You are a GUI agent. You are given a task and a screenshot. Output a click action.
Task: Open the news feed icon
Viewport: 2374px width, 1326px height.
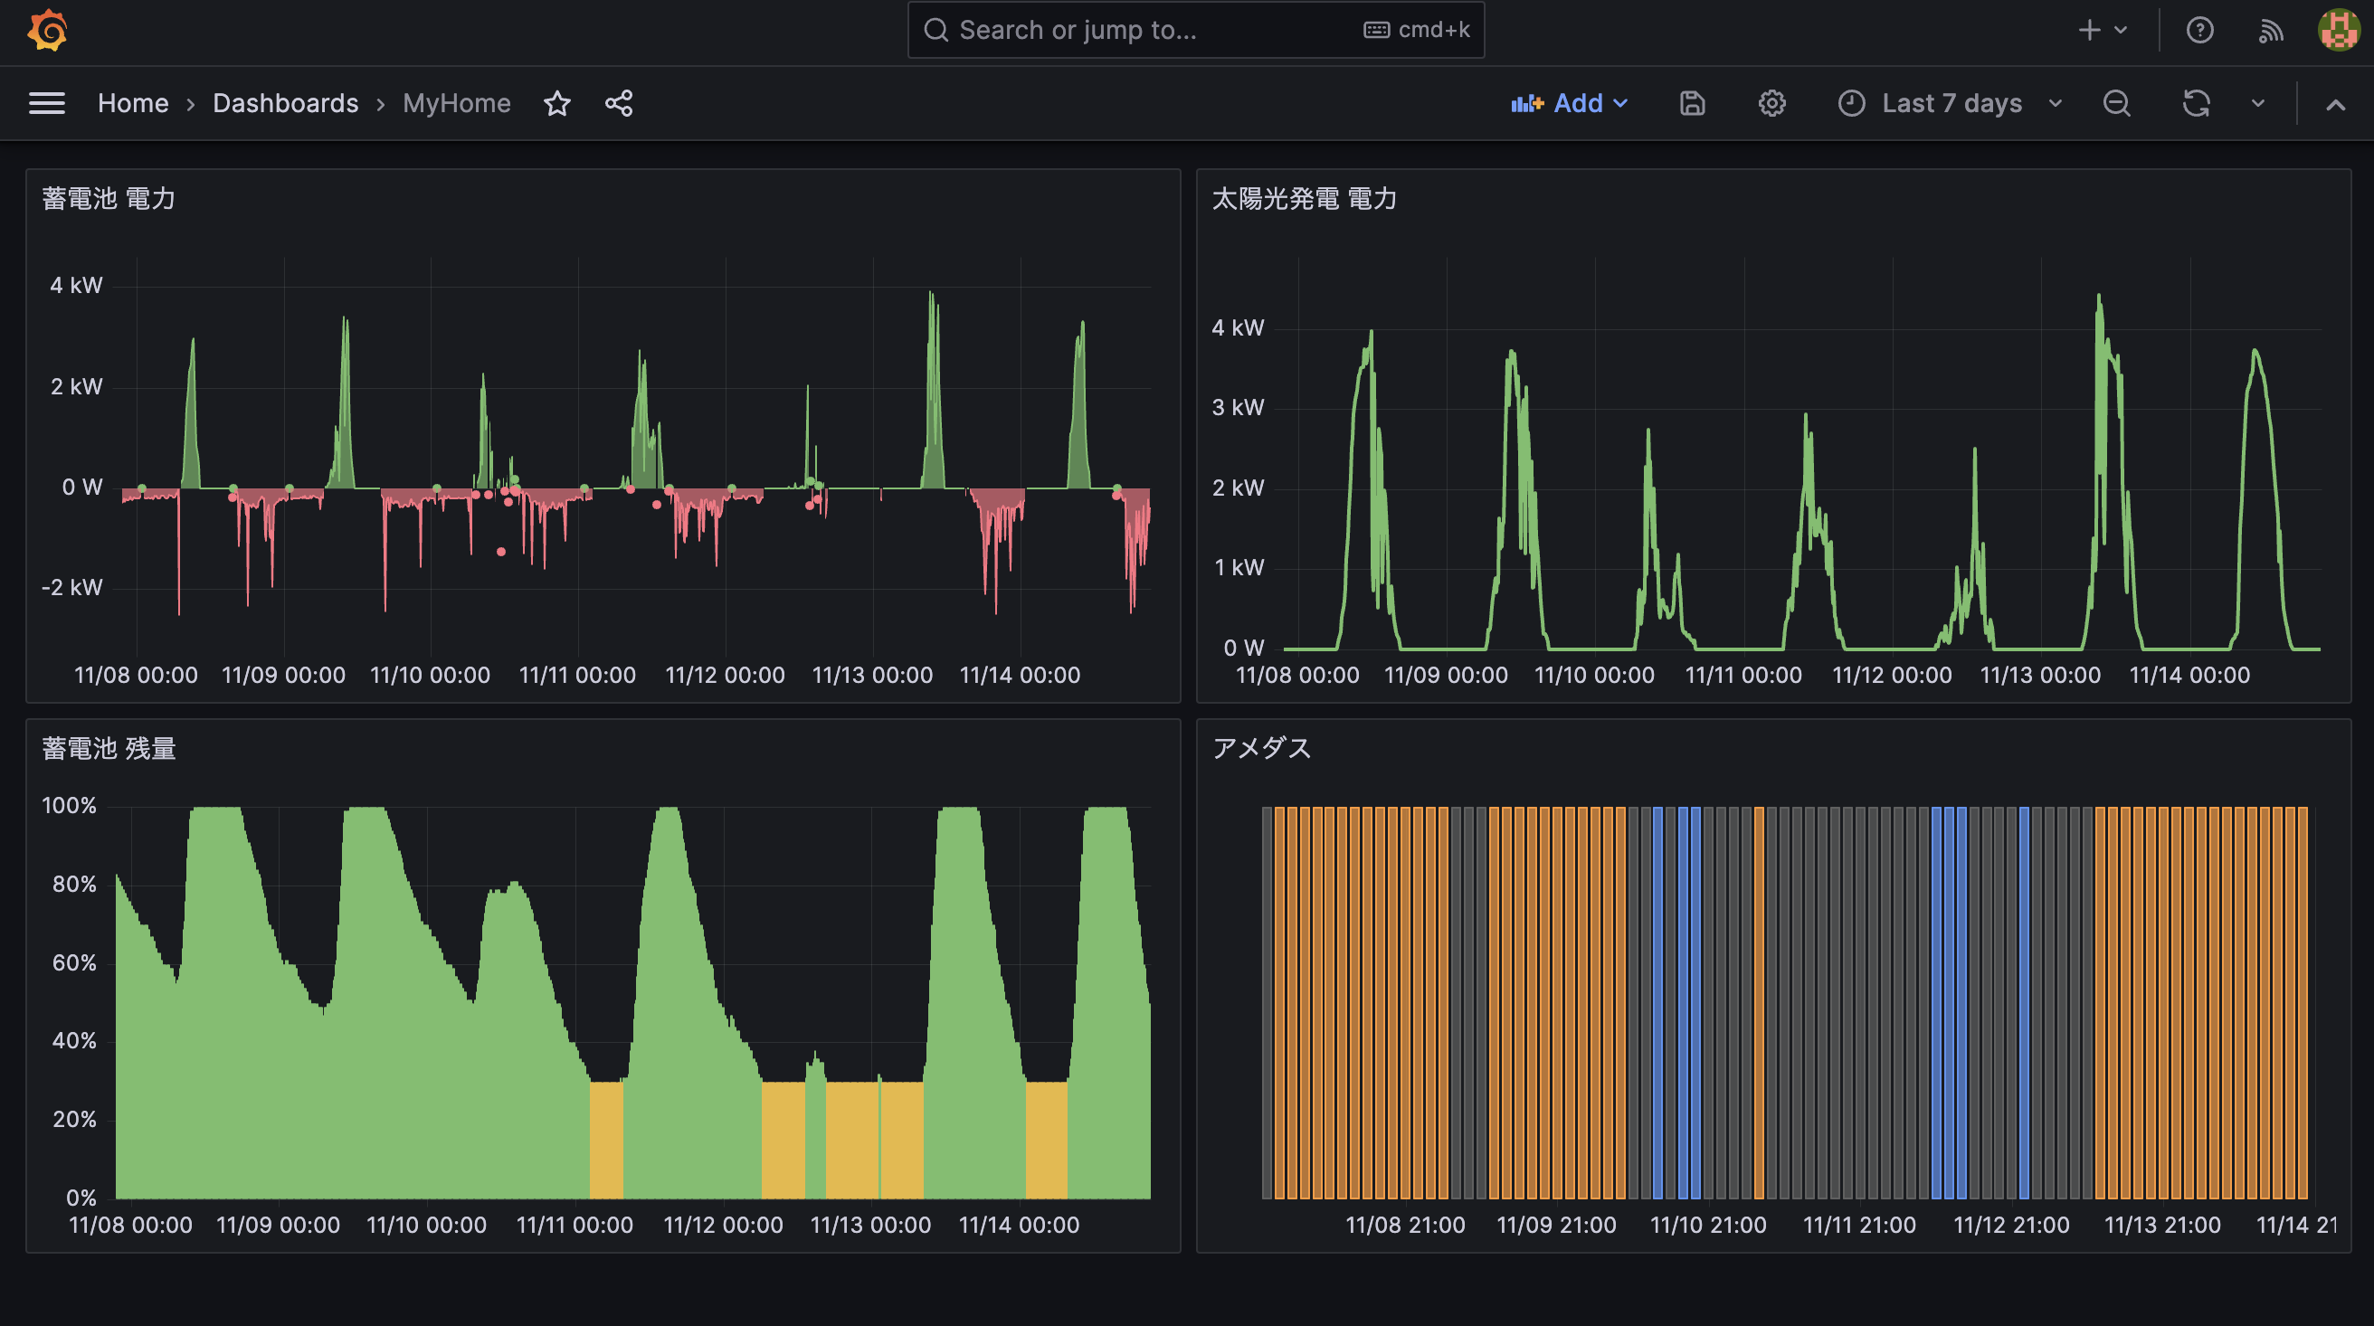pyautogui.click(x=2271, y=31)
